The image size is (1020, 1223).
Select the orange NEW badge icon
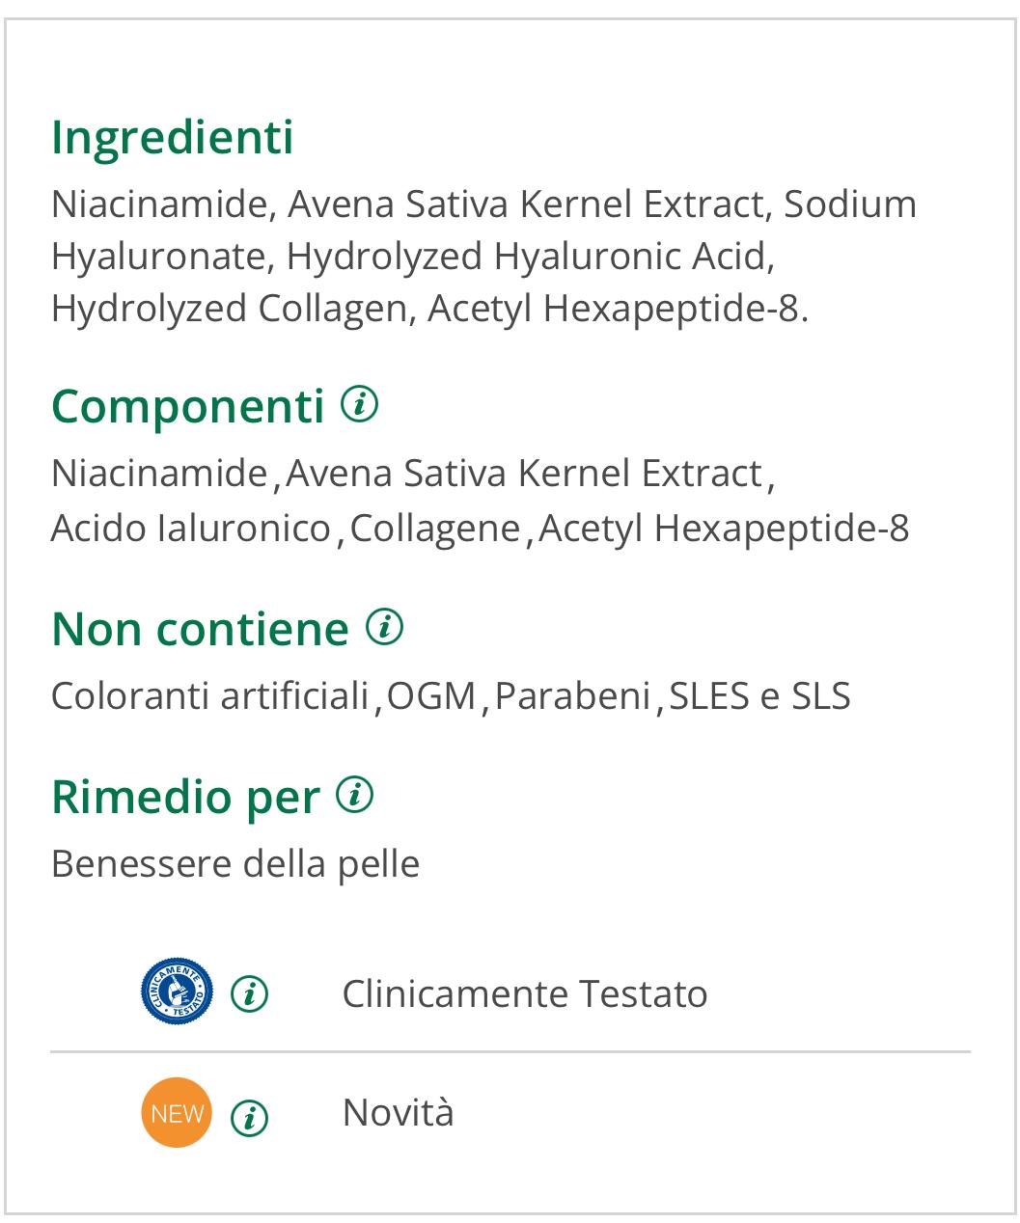[x=178, y=1111]
